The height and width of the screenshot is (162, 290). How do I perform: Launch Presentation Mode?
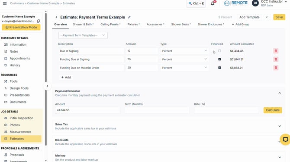[x=21, y=27]
